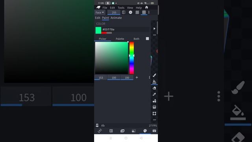Viewport: 252px width, 142px height.
Task: Open the Face fill mode dropdown
Action: point(100,13)
